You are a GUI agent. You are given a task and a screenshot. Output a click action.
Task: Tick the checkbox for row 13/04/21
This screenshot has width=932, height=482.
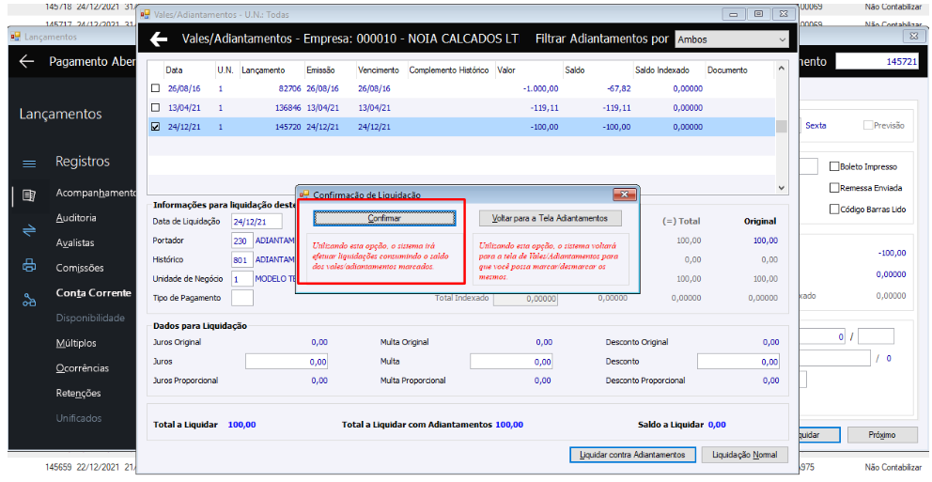tap(156, 107)
